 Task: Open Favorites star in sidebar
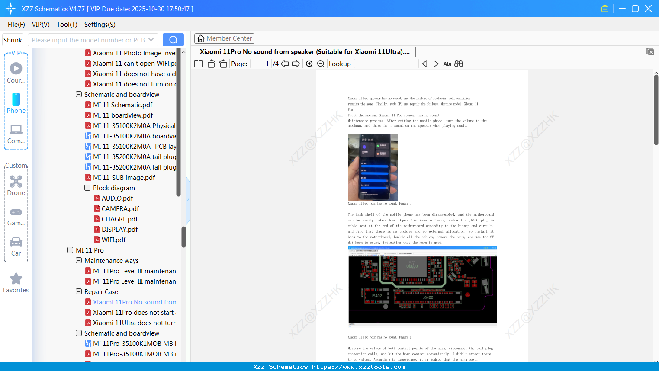(x=16, y=283)
